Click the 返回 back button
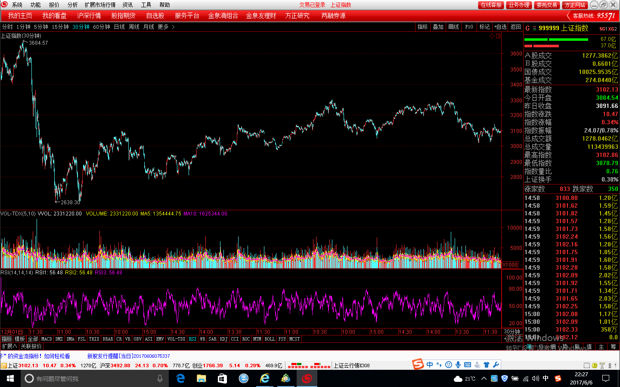Screen dimensions: 620x387 [516, 27]
